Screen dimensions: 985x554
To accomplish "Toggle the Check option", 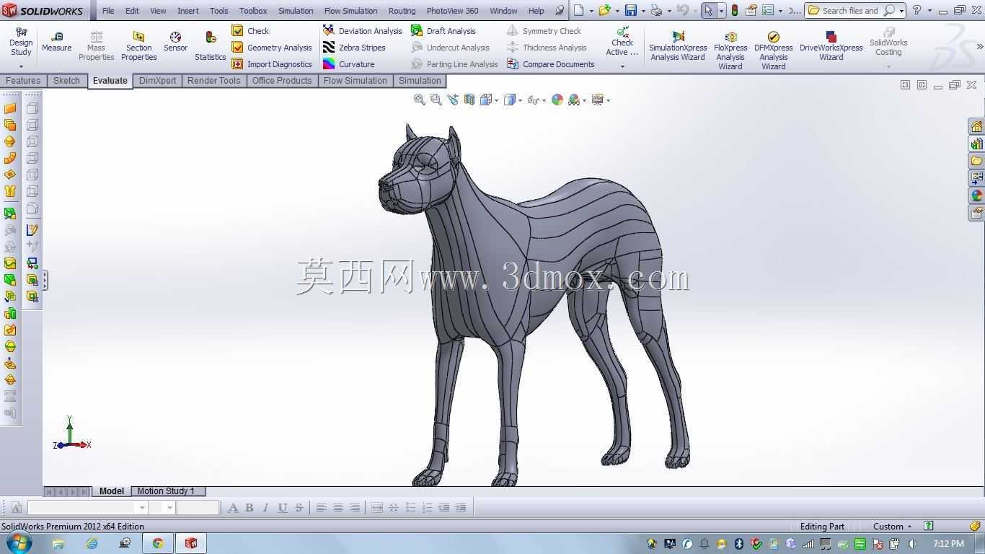I will 250,30.
